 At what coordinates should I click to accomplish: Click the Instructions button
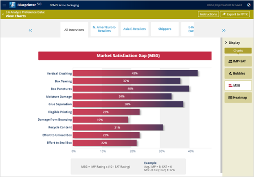click(208, 14)
